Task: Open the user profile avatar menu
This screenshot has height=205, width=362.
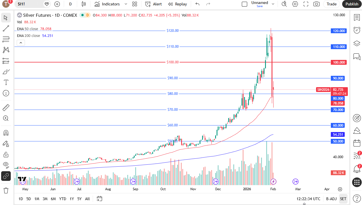Action: point(6,4)
